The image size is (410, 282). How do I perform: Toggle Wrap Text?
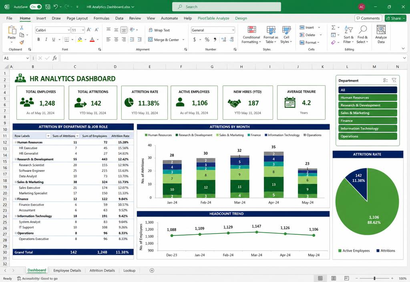[159, 30]
